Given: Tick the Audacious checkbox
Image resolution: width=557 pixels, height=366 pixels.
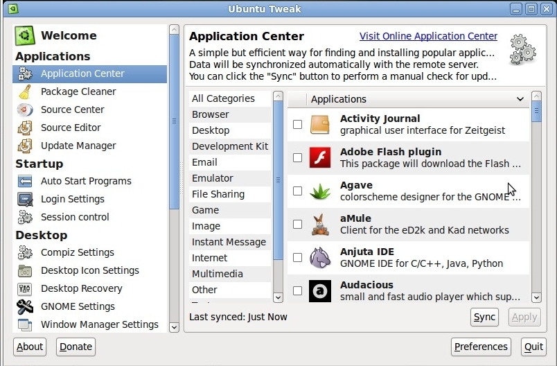Looking at the screenshot, I should tap(297, 290).
